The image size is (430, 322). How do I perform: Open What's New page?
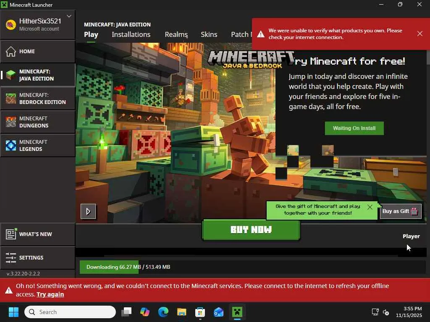37,234
